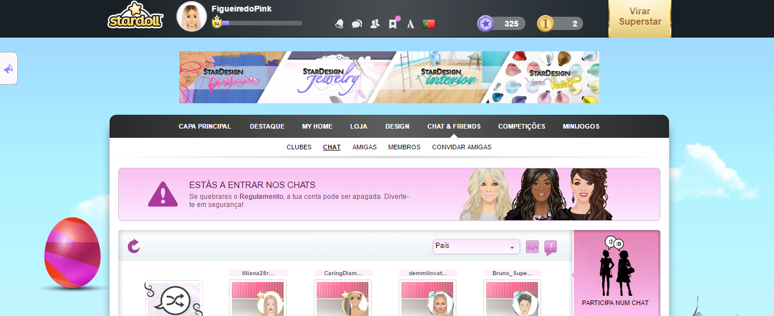The width and height of the screenshot is (774, 316).
Task: Open FigueiredoPink profile avatar
Action: [191, 16]
